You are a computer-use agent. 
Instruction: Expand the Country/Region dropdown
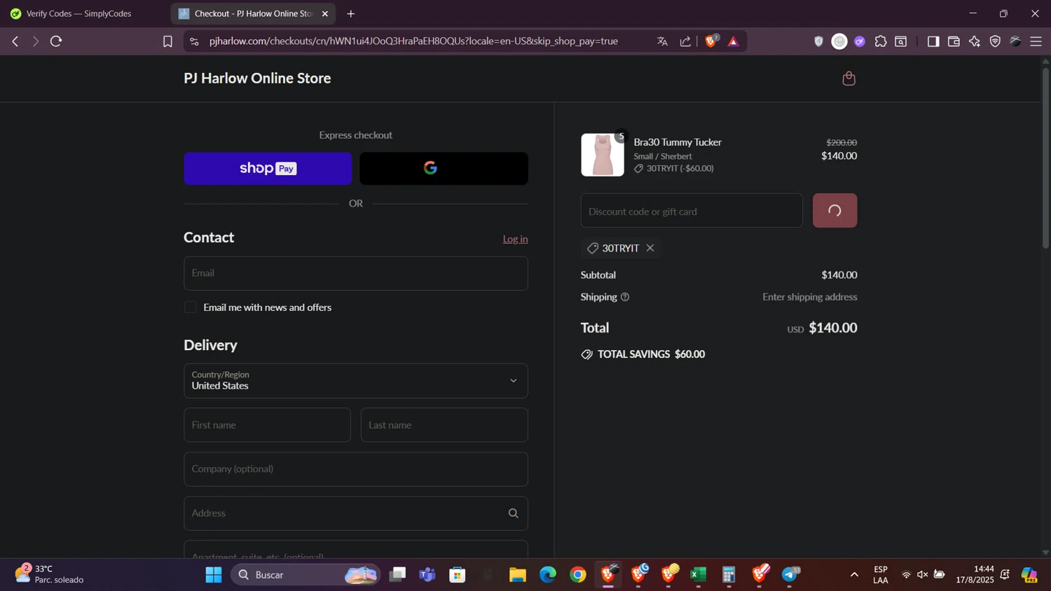tap(355, 381)
